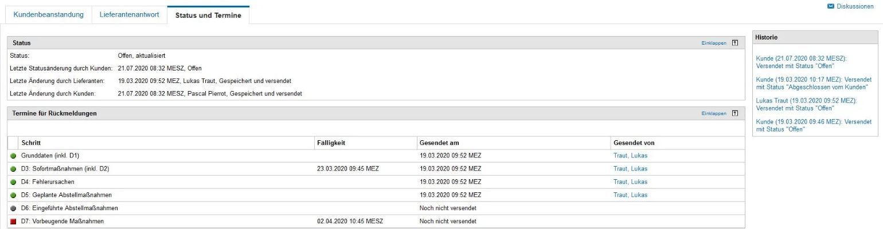
Task: Open the Diskussionen link
Action: tap(855, 6)
